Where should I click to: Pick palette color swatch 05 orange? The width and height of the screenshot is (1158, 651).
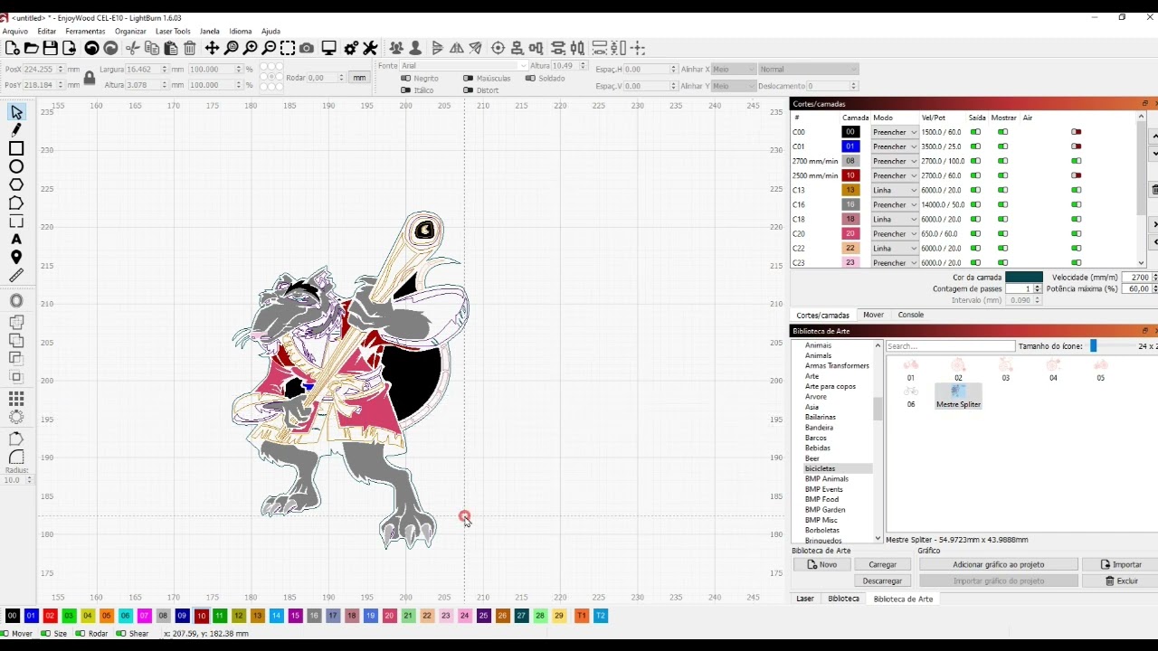pyautogui.click(x=107, y=616)
